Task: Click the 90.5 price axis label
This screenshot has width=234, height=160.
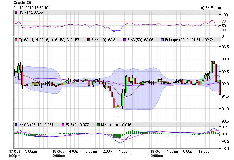Action: click(x=225, y=121)
